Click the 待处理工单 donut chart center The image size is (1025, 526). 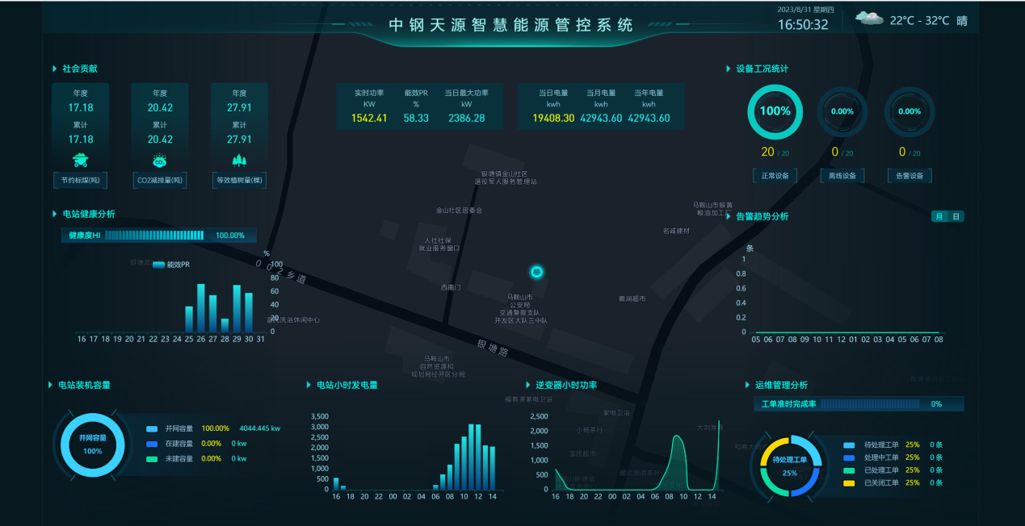click(x=790, y=465)
